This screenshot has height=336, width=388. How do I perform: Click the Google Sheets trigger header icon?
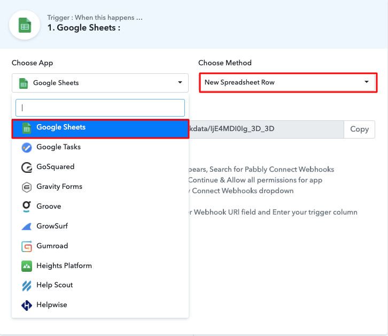pos(25,25)
